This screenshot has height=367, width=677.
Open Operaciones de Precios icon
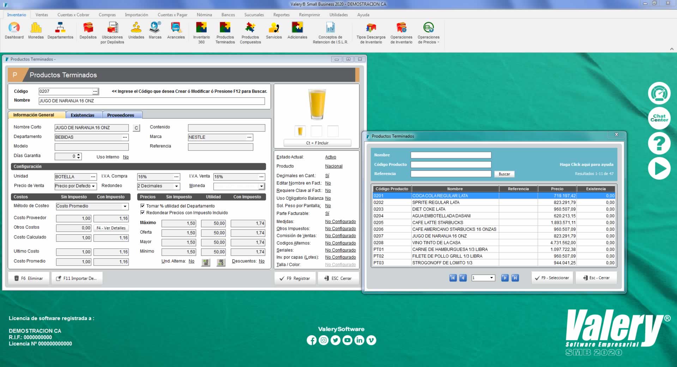click(428, 33)
